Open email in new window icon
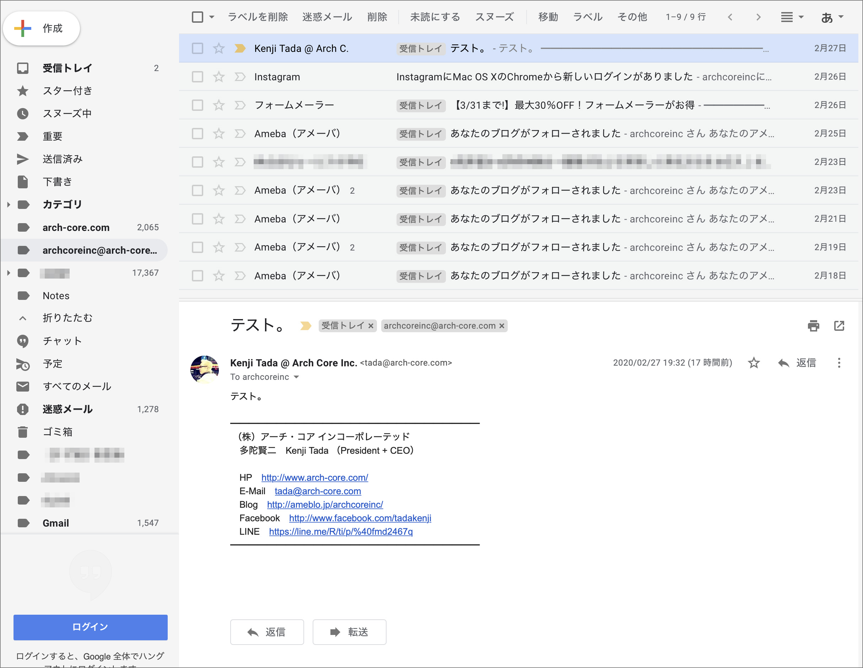The width and height of the screenshot is (863, 668). 839,326
